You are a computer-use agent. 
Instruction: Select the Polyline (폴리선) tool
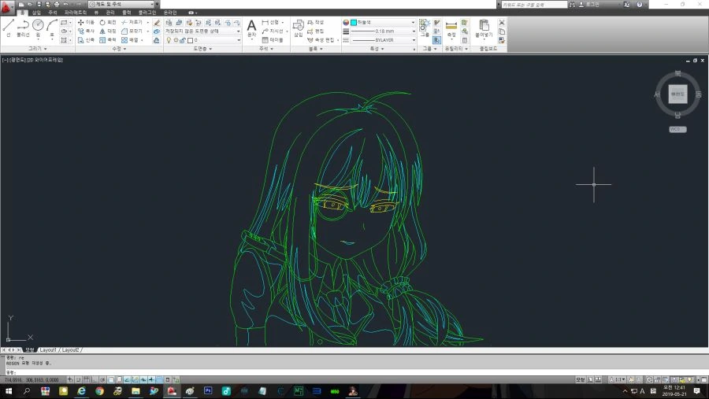pyautogui.click(x=23, y=28)
